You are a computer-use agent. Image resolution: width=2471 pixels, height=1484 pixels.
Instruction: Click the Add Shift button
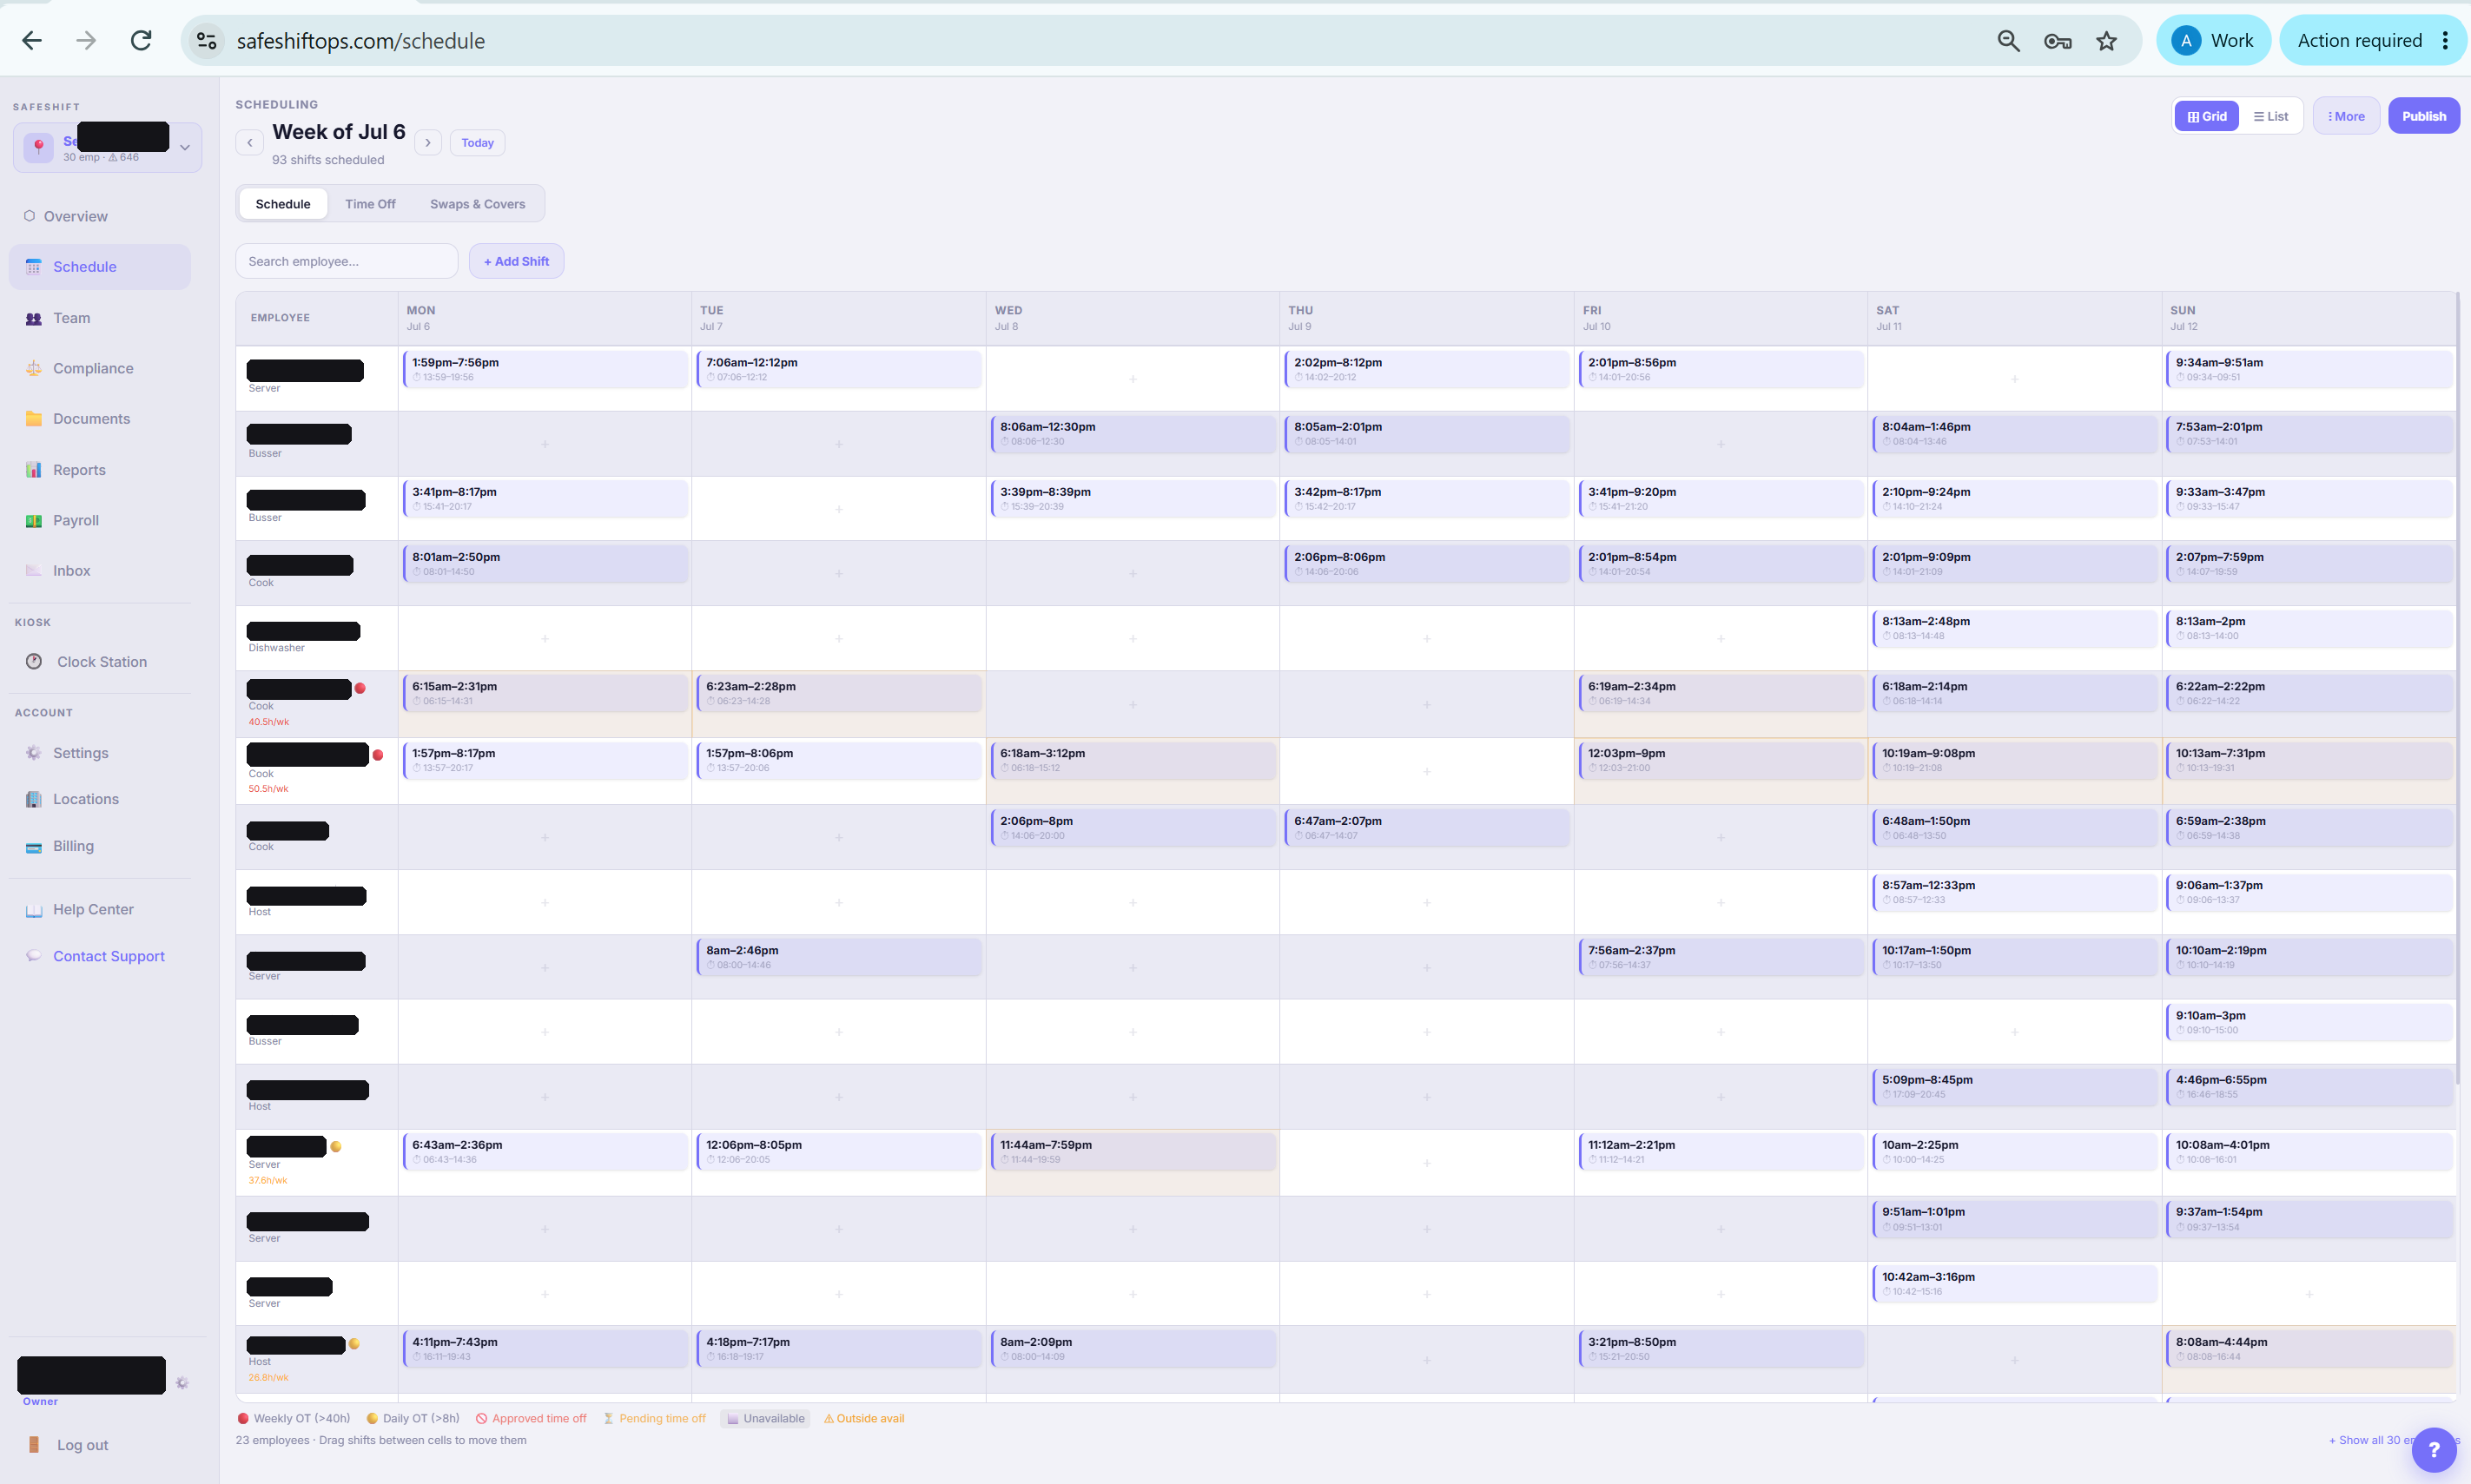[516, 261]
